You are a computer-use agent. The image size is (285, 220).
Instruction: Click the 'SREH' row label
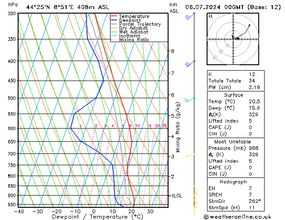tap(215, 195)
